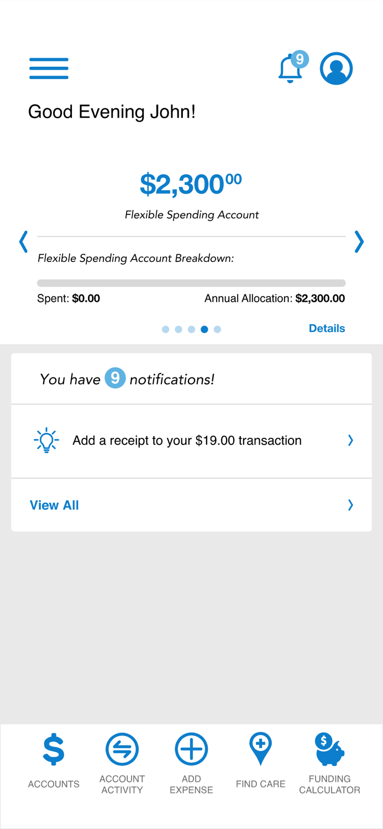The width and height of the screenshot is (383, 829).
Task: Open the hamburger navigation menu
Action: click(49, 68)
